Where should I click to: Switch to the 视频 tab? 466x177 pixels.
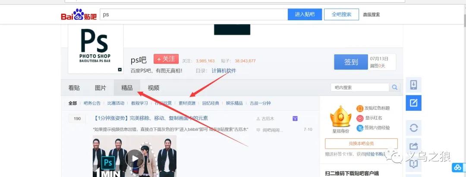tap(153, 88)
